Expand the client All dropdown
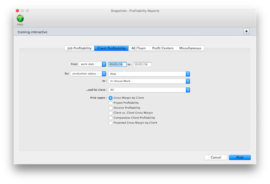This screenshot has height=184, width=270. click(149, 90)
